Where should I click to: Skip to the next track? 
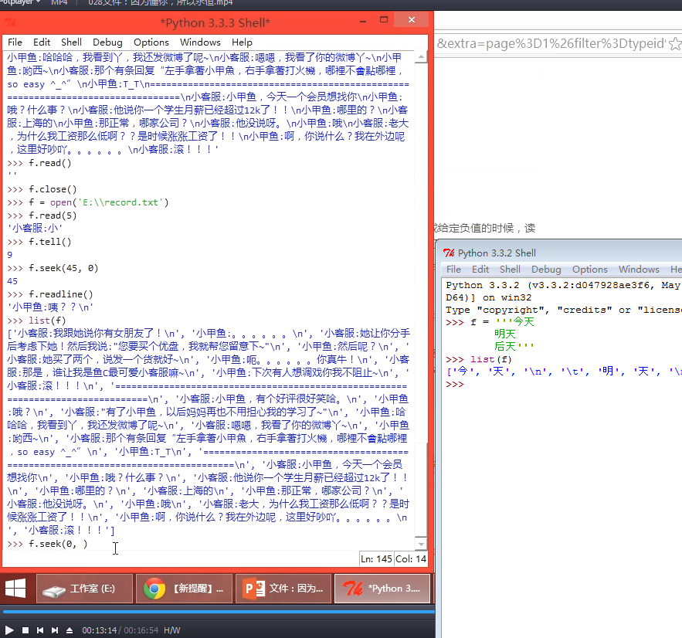(x=55, y=630)
